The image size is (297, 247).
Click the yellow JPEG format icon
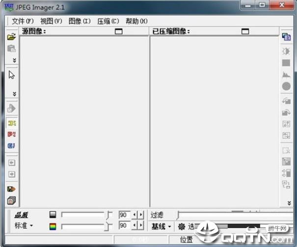click(x=11, y=123)
